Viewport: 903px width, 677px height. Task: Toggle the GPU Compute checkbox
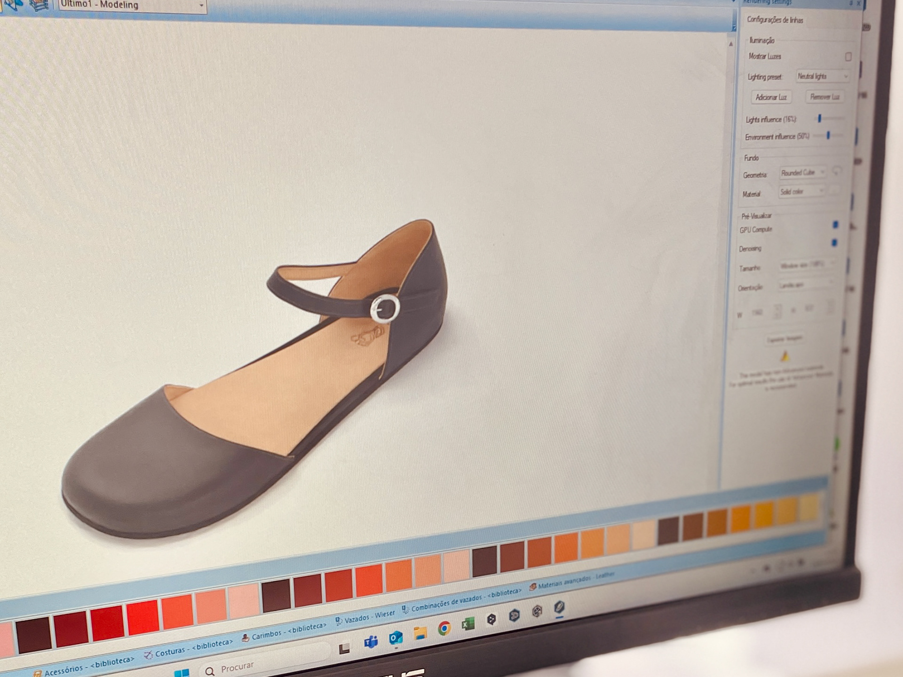836,225
